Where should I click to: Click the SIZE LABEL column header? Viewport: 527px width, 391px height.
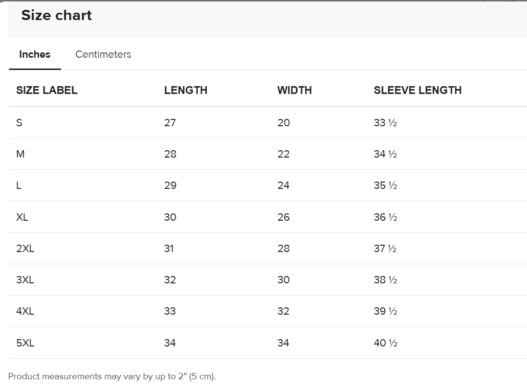point(47,90)
